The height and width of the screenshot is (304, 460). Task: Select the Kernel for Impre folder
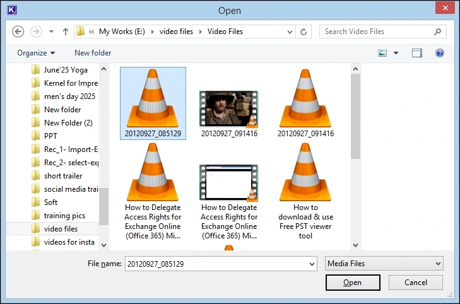[71, 83]
